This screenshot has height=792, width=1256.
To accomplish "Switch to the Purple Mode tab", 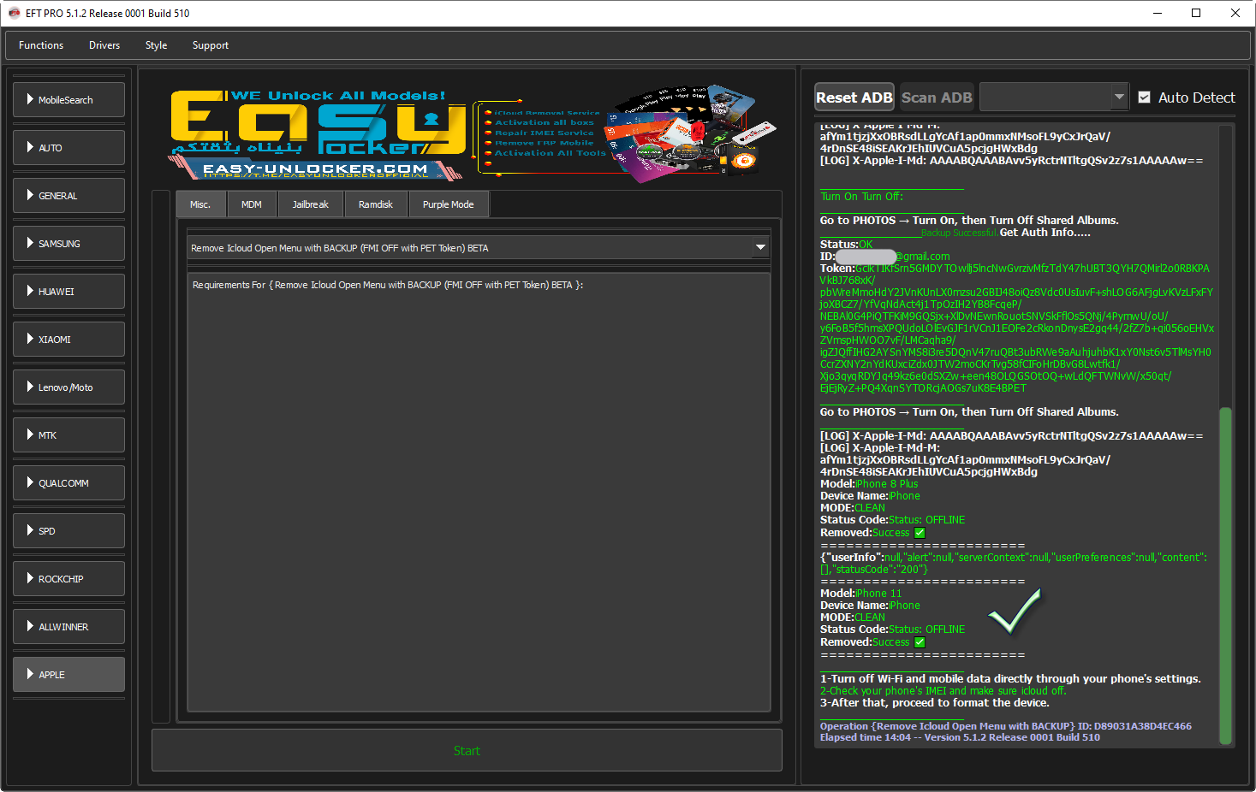I will point(448,204).
